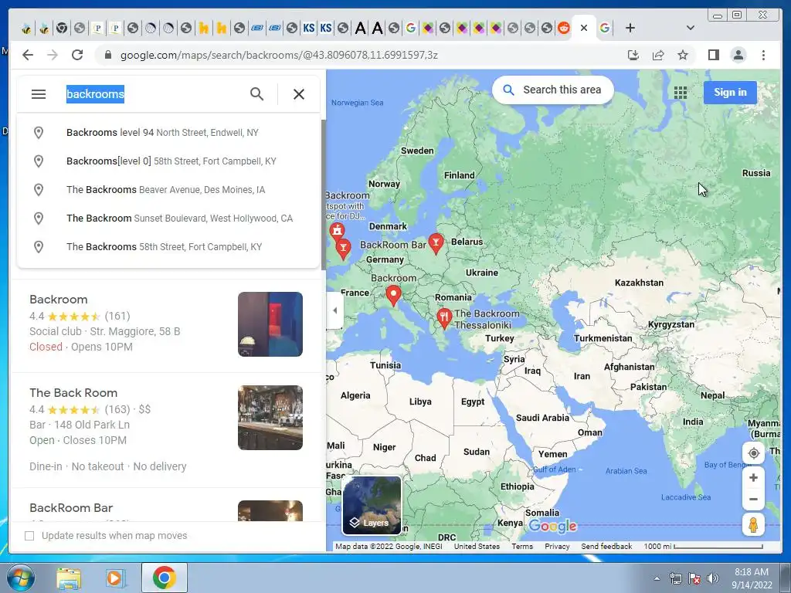Toggle the Chrome side panel icon

pyautogui.click(x=713, y=55)
